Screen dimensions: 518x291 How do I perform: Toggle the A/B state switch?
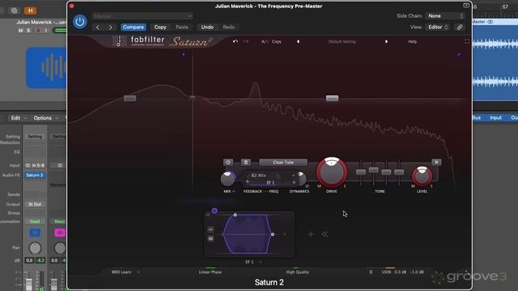pyautogui.click(x=265, y=41)
